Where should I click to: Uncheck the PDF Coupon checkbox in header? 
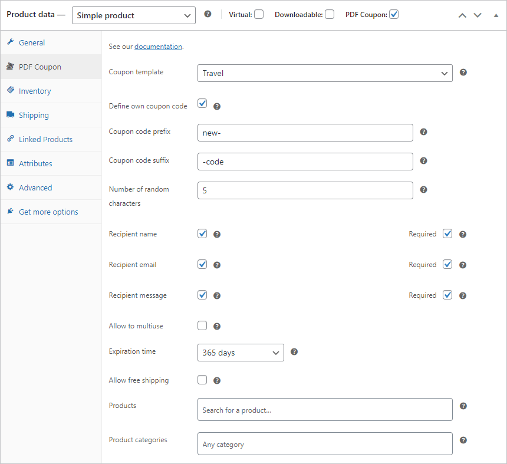(x=394, y=15)
